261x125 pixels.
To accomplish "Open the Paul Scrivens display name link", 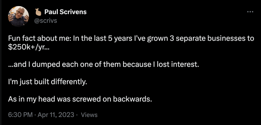I will (65, 12).
